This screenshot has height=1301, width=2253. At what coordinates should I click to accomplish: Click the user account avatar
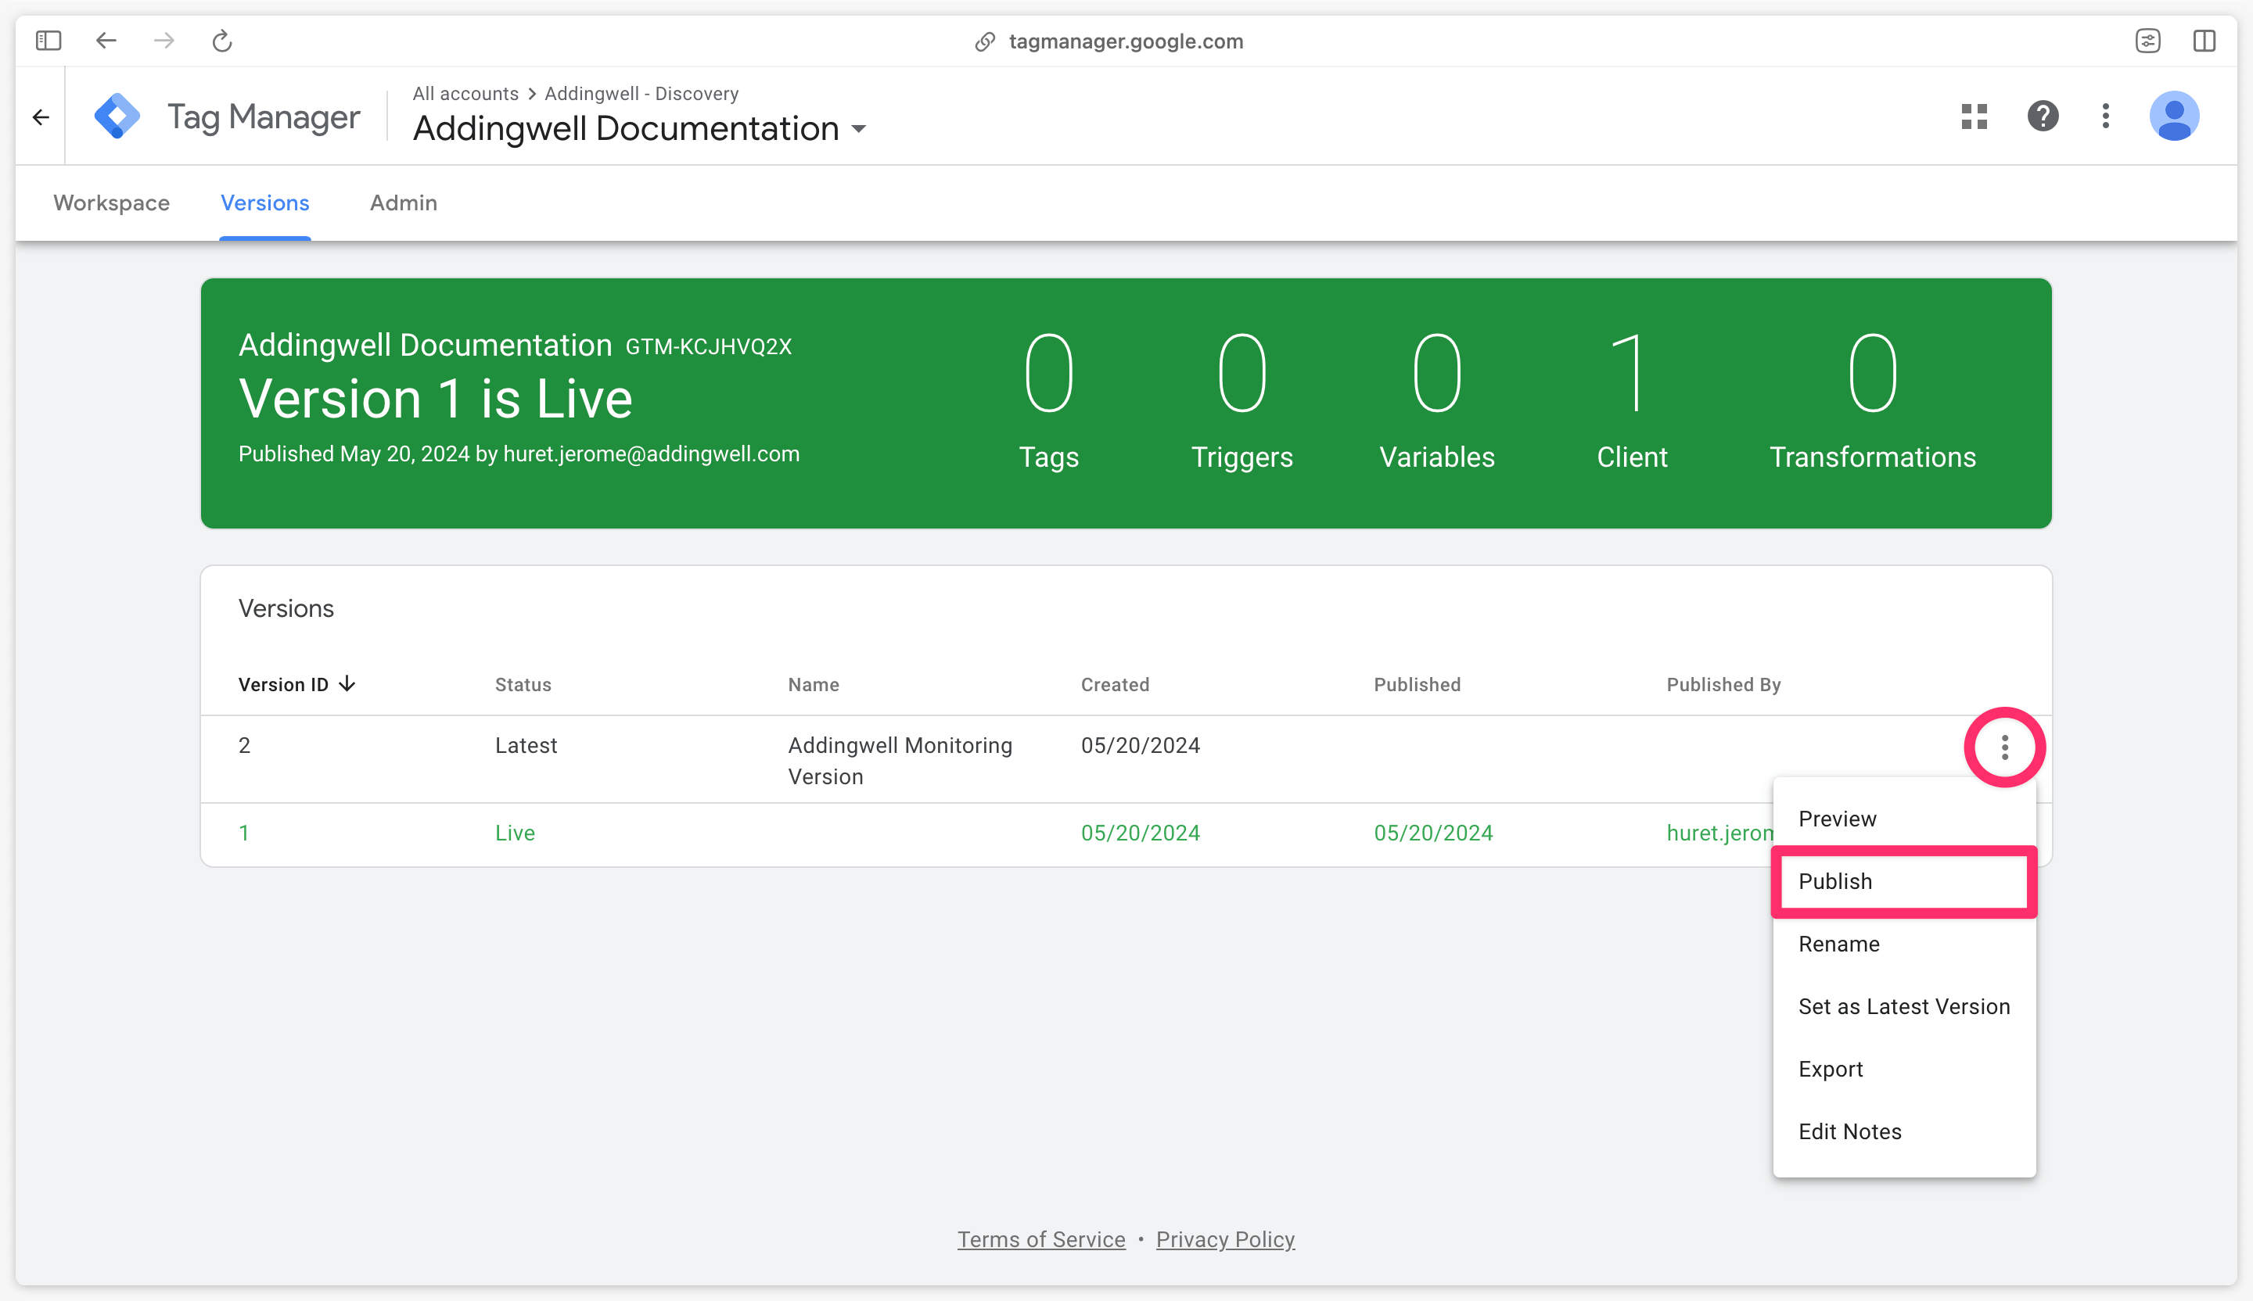(2174, 116)
